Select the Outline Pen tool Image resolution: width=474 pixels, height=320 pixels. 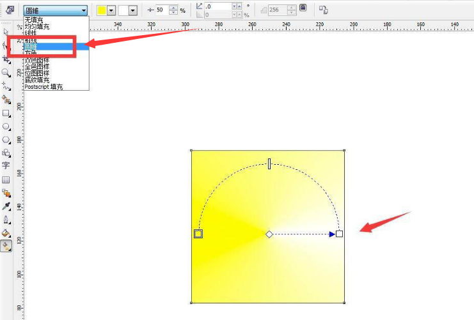[6, 220]
